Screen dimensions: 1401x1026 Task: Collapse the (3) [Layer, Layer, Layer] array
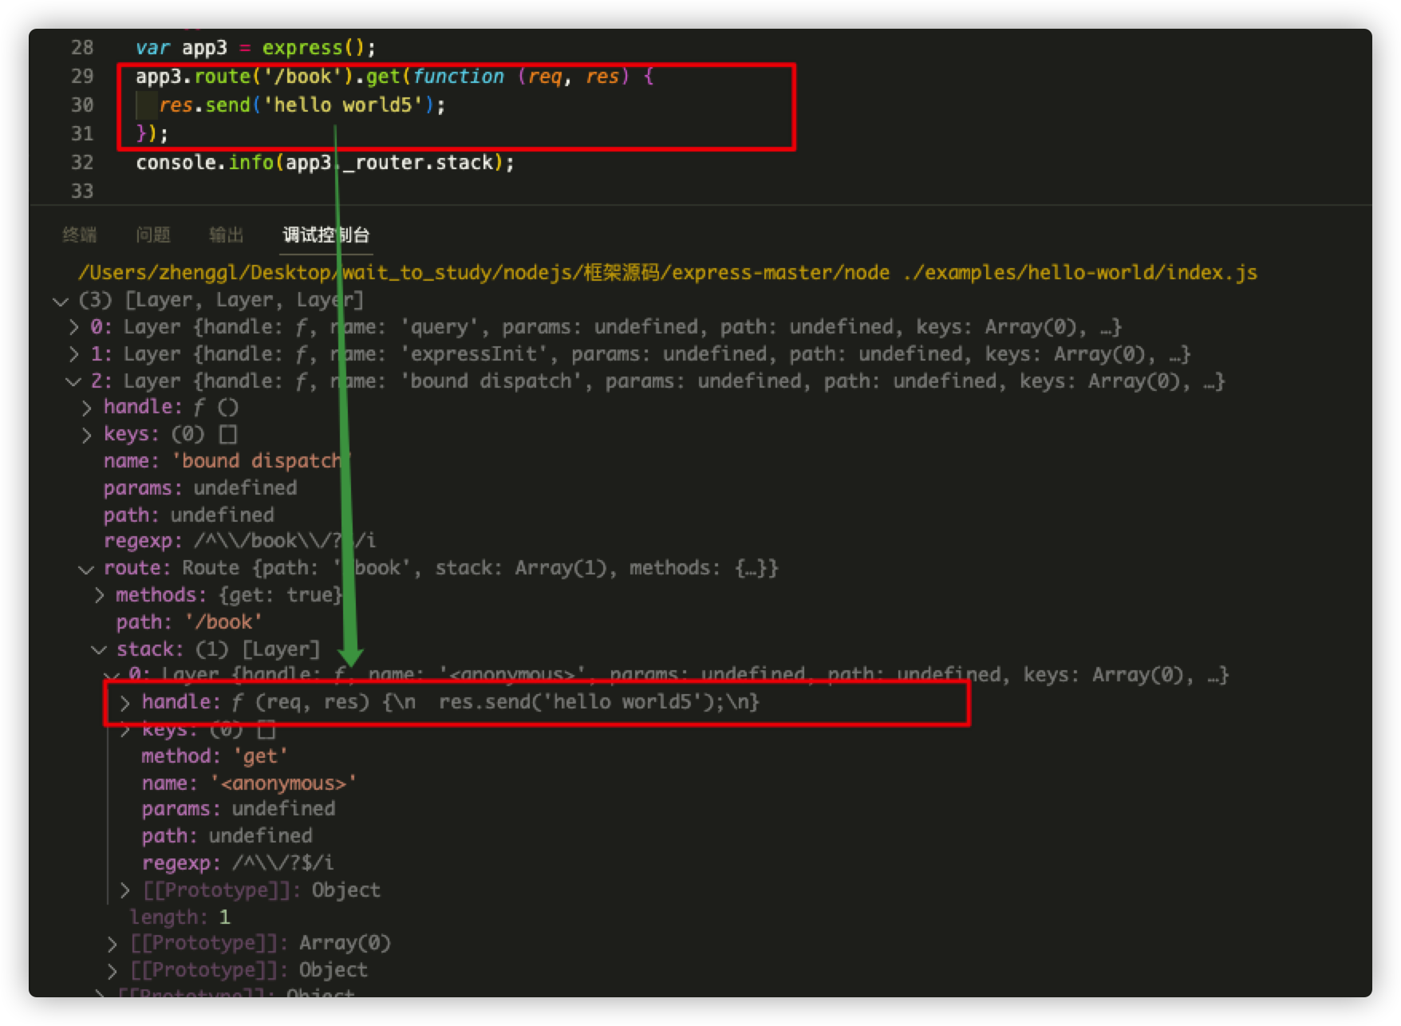coord(60,301)
